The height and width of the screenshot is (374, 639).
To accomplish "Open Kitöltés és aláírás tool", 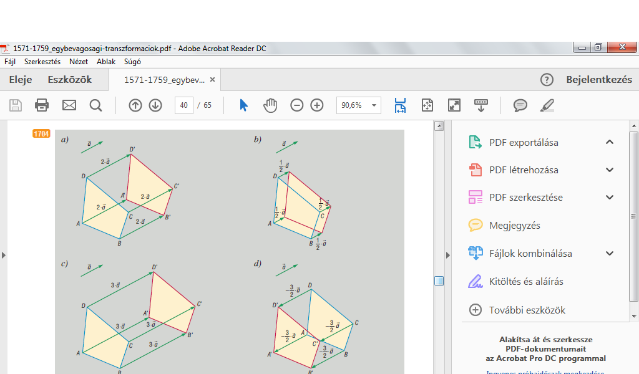I will [x=526, y=282].
